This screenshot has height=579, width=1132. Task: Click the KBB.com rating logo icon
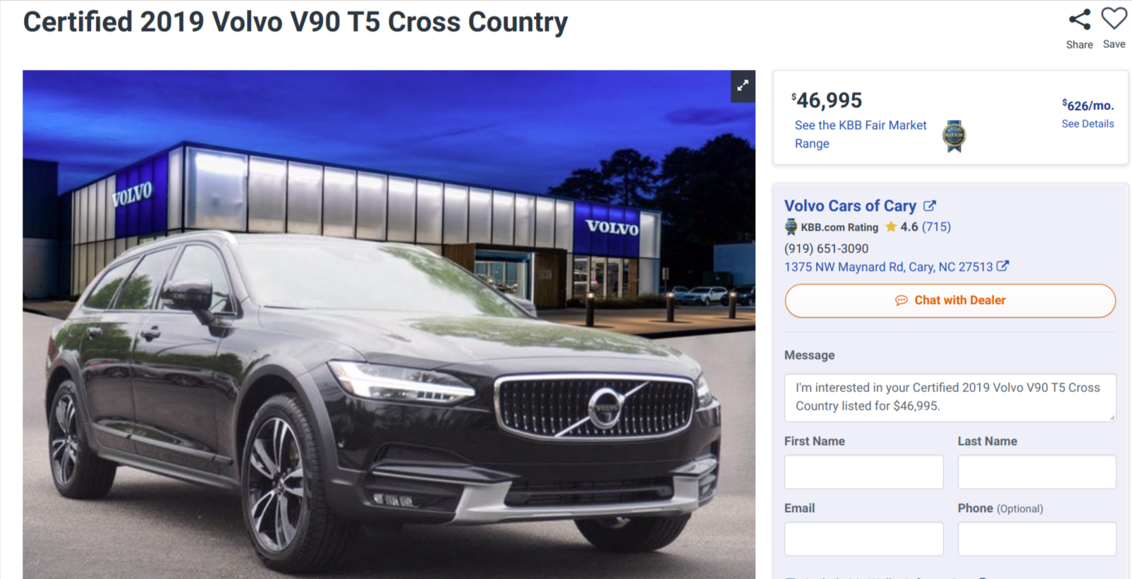[x=791, y=227]
